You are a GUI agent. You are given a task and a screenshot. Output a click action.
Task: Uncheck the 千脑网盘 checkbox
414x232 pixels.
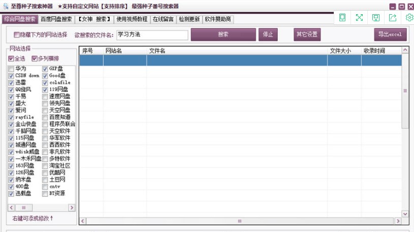pyautogui.click(x=11, y=131)
